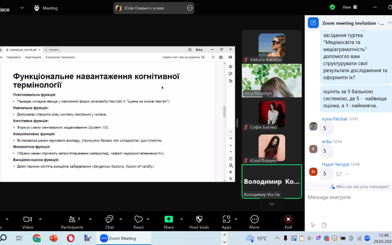Open more actions for Надія Чигура's message
392x245 pixels.
(347, 174)
